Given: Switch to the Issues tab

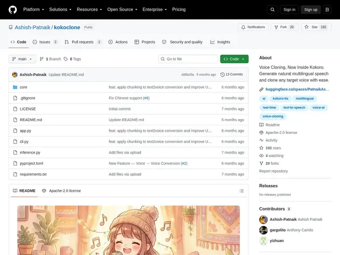Looking at the screenshot, I should click(45, 42).
